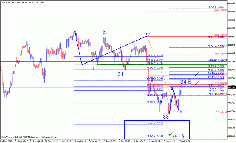Click the red 132.0 0.8882 retracement label
This screenshot has width=236, height=143.
pyautogui.click(x=220, y=10)
